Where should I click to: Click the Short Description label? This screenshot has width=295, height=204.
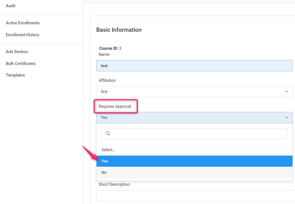point(114,184)
